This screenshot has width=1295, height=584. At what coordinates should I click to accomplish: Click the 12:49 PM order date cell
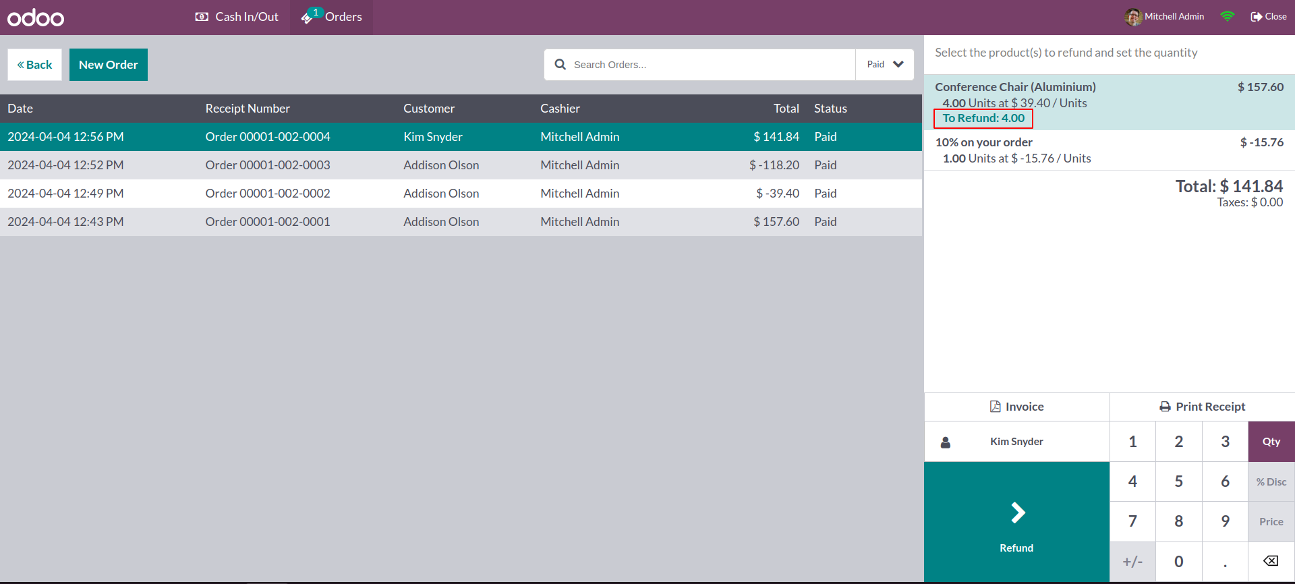(65, 194)
